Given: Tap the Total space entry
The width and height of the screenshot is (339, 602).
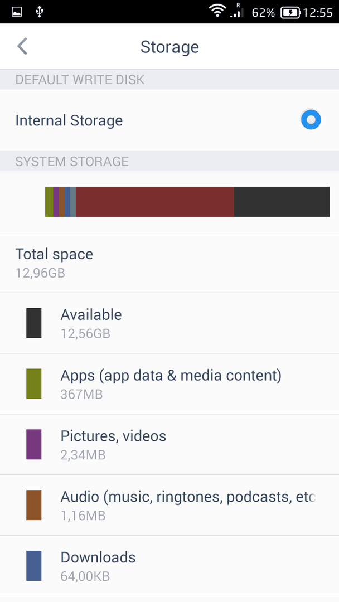Looking at the screenshot, I should [169, 263].
